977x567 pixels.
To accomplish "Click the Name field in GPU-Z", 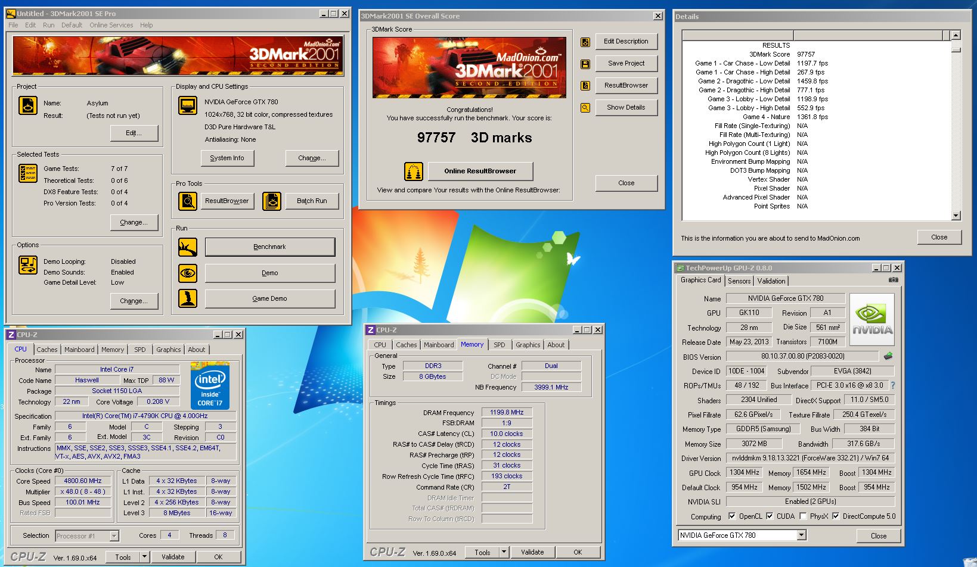I will [x=785, y=298].
